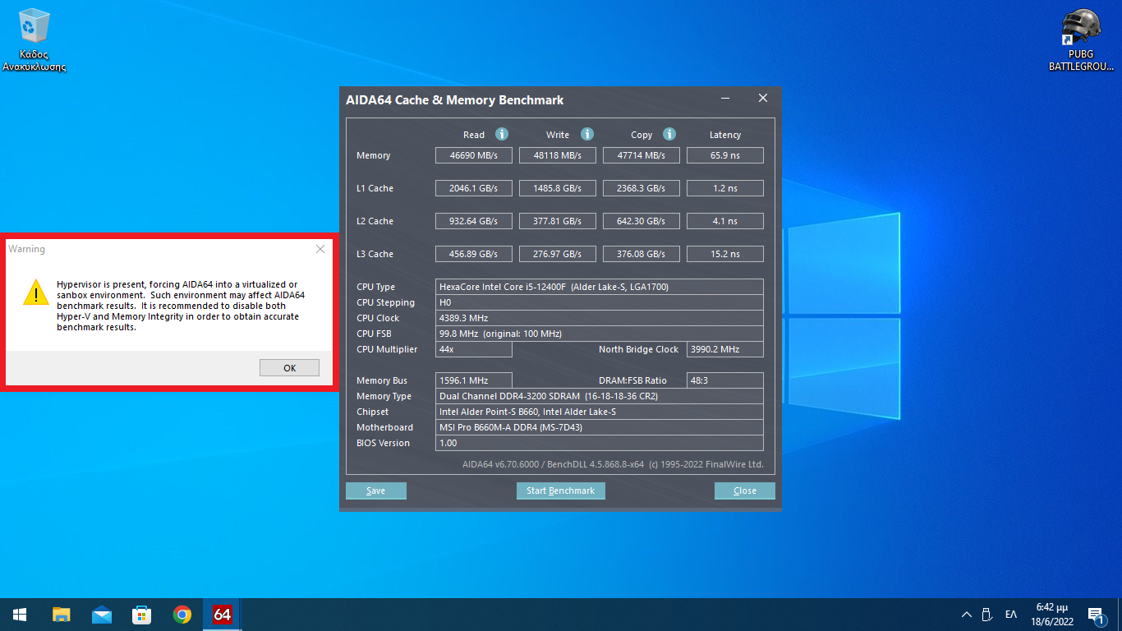Click the Start Benchmark button

click(x=561, y=491)
